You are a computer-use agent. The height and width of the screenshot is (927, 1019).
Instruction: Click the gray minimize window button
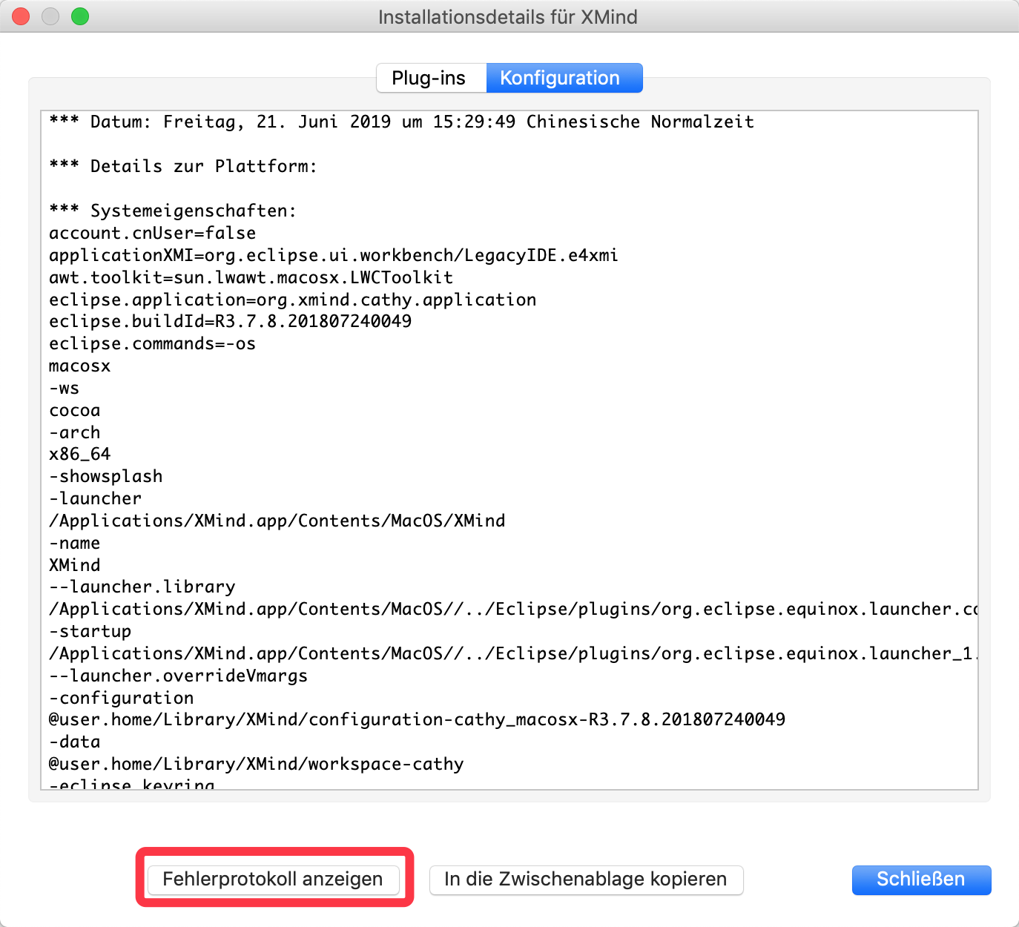tap(50, 16)
